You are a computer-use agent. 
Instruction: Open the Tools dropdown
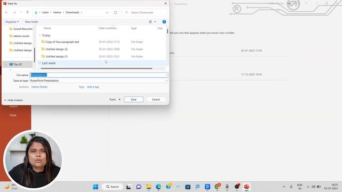[115, 100]
